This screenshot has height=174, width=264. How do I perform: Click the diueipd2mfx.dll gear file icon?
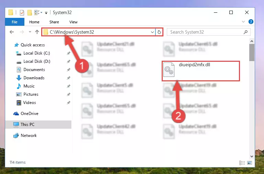click(169, 70)
